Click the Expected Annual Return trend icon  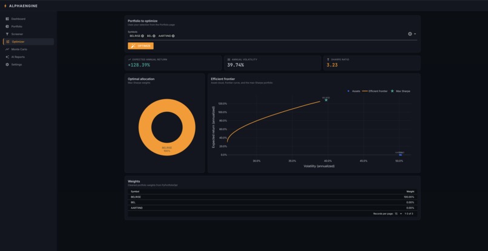[x=130, y=59]
